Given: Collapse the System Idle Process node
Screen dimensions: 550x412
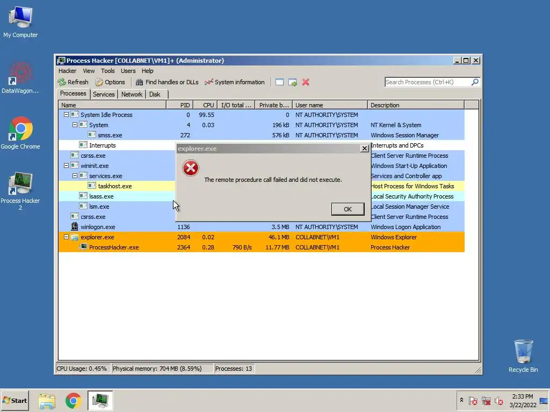Looking at the screenshot, I should coord(66,115).
